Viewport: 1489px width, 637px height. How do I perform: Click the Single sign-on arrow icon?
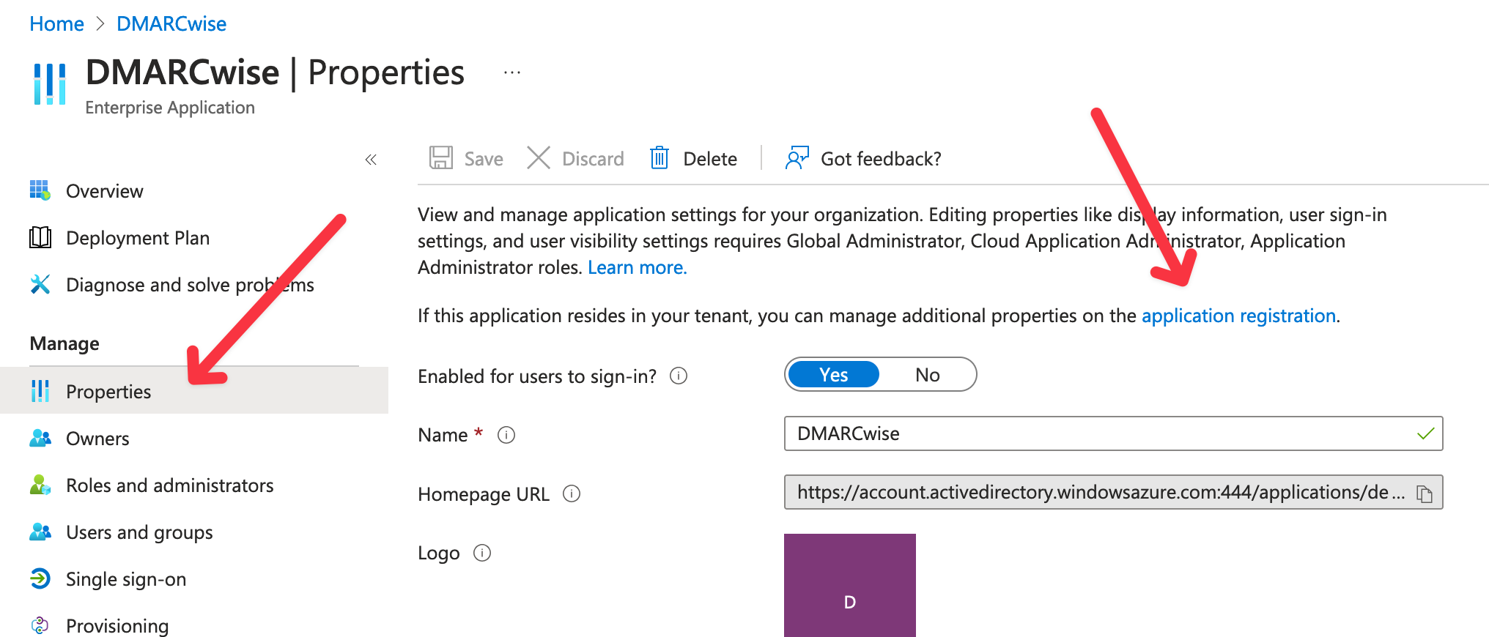40,578
